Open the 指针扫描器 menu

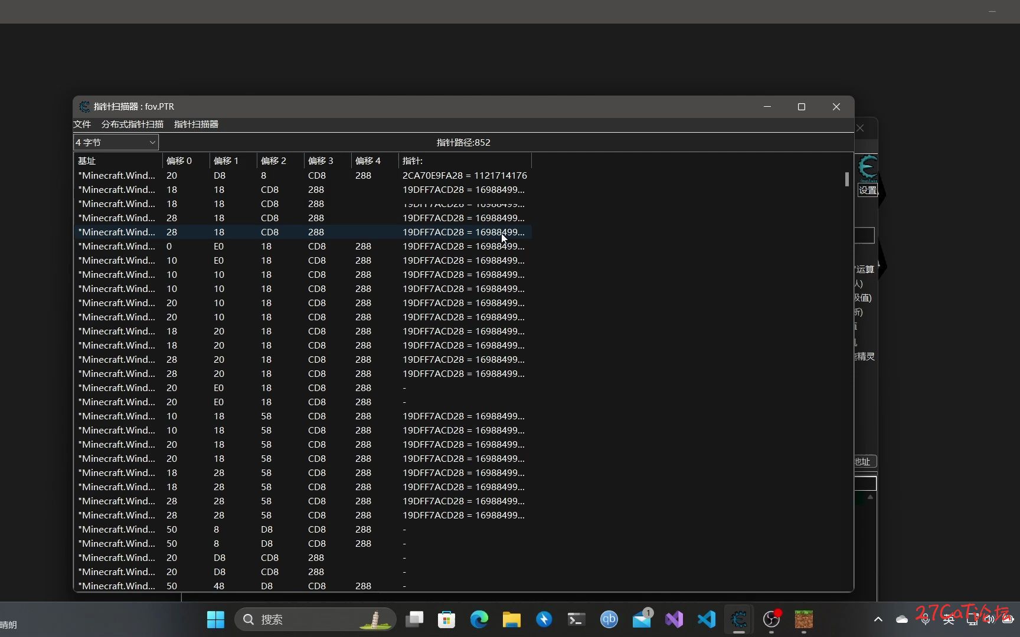(x=196, y=124)
